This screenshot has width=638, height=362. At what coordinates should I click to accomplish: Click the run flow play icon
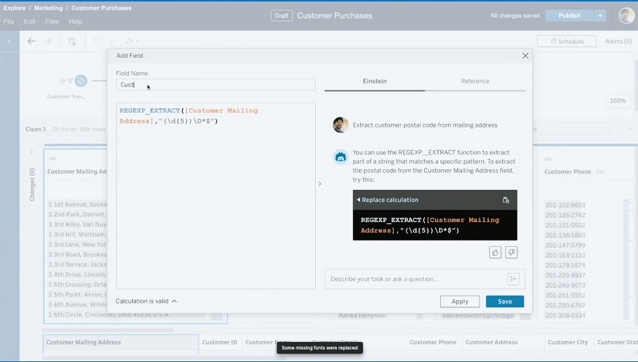113,41
